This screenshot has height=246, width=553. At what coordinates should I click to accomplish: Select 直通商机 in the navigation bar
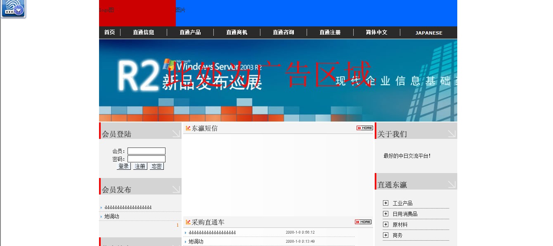pos(237,32)
